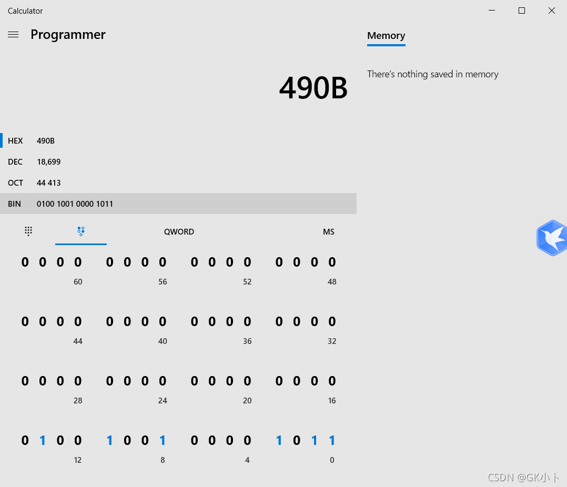Click the nothing saved in memory message
Screen dimensions: 567x487
coord(433,74)
